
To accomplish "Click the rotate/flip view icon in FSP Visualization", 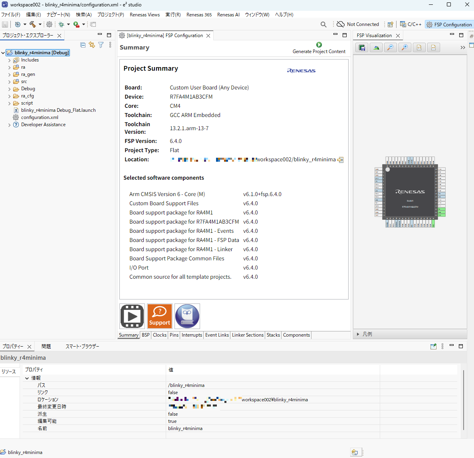I will (x=376, y=48).
